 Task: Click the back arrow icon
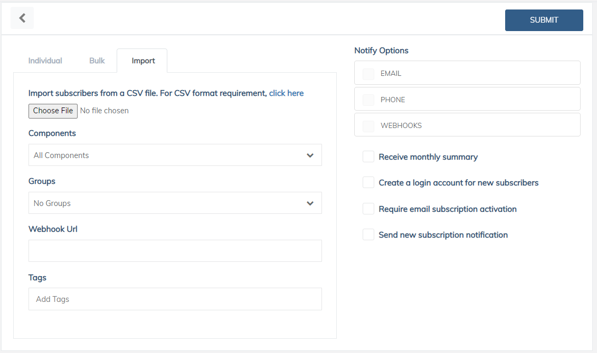[x=22, y=18]
